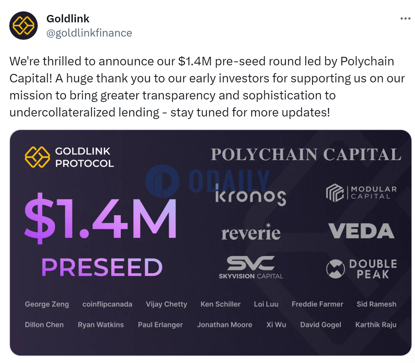Click the Goldlink profile avatar

23,26
